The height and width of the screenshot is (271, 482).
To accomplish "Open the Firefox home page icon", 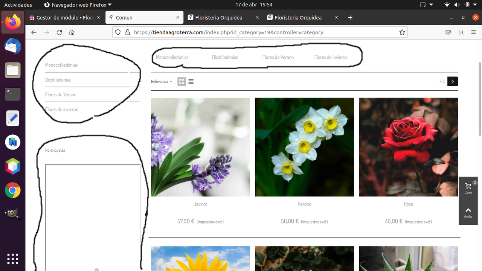I will click(x=72, y=32).
